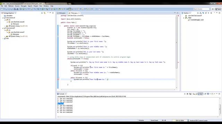Click the Main class icon in Outline
222x124 pixels.
point(186,18)
